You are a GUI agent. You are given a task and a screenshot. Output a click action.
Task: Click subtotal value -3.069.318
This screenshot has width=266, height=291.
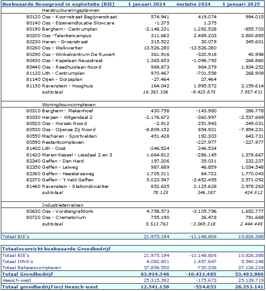point(203,224)
